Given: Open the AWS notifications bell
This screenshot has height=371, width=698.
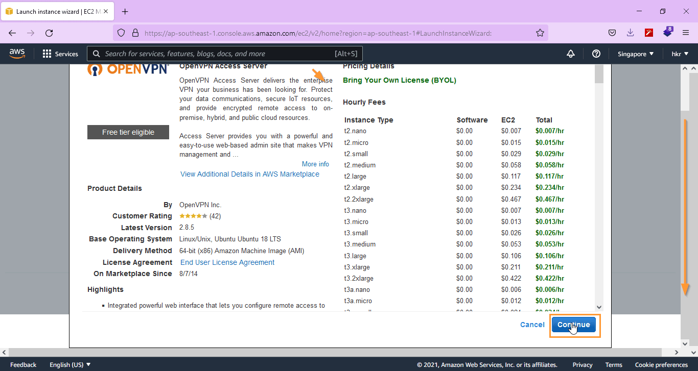Looking at the screenshot, I should pos(571,54).
